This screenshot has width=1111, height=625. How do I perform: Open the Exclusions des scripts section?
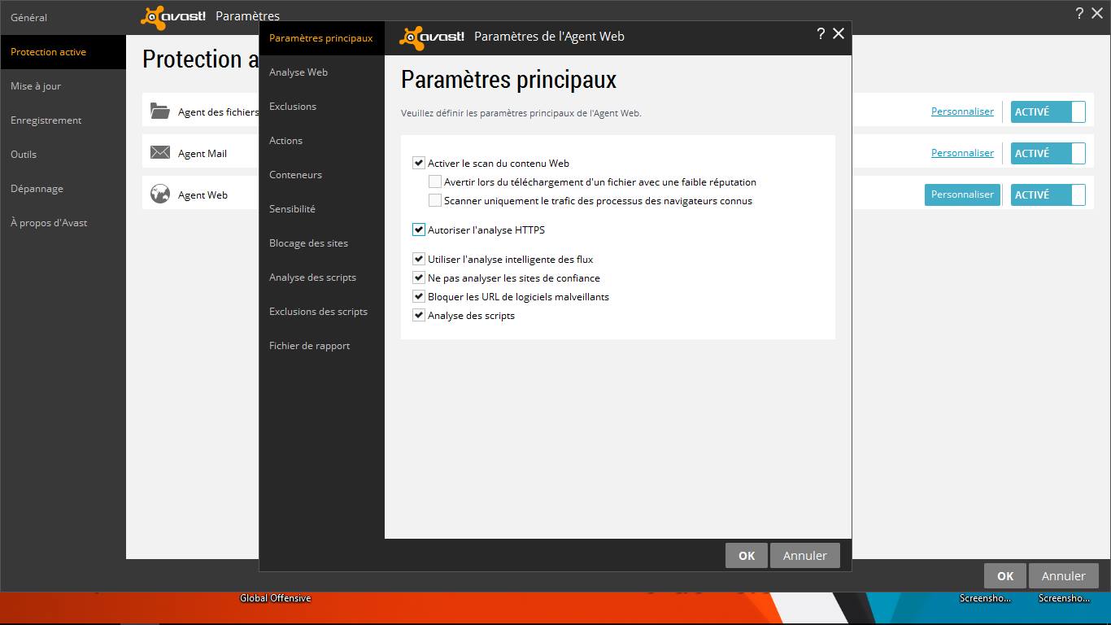tap(321, 312)
